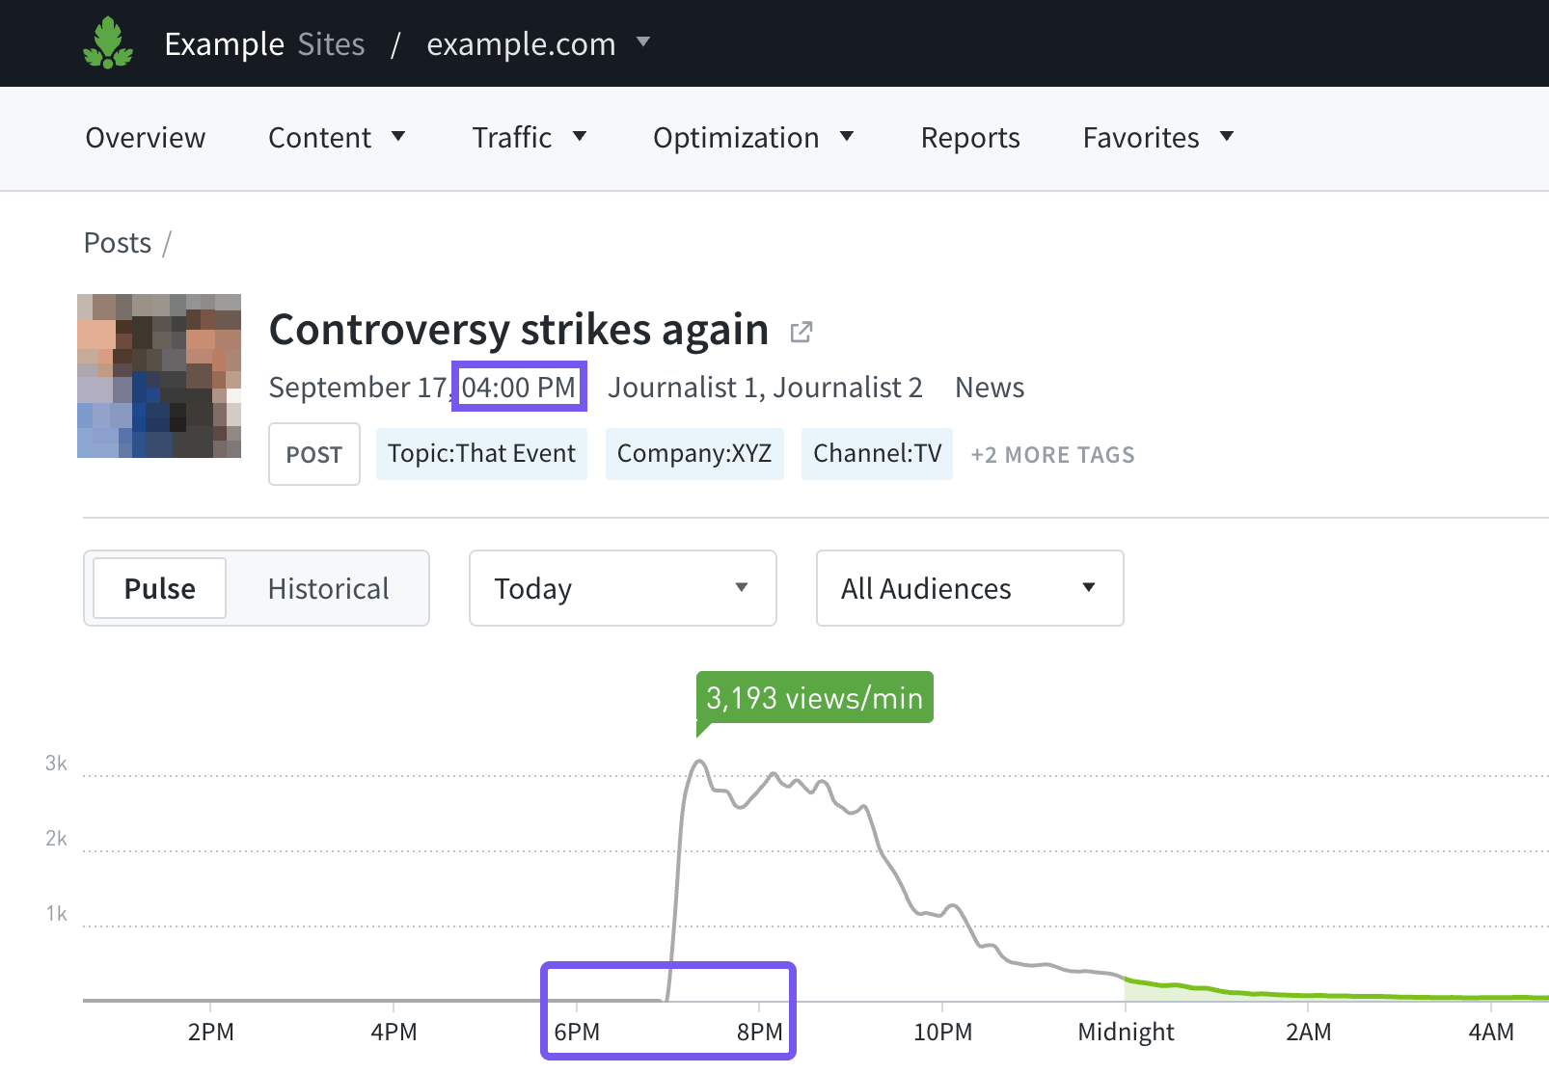Screen dimensions: 1549x1074
Task: Expand the Optimization menu
Action: [x=752, y=138]
